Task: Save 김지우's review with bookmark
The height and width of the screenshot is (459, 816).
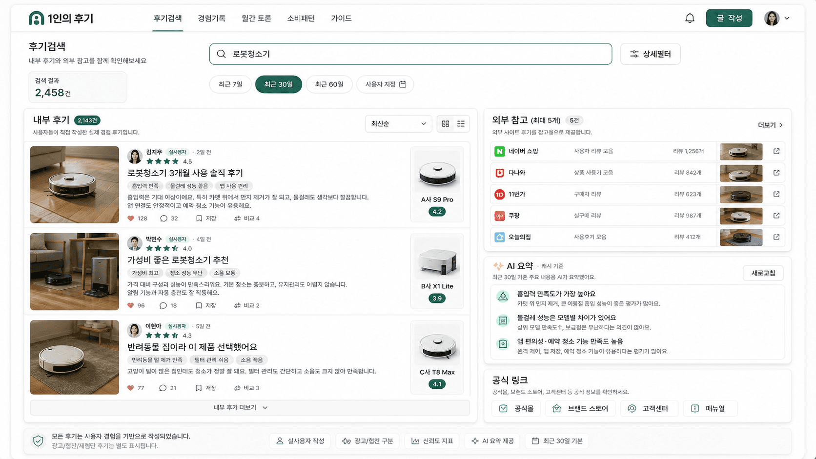Action: tap(206, 219)
